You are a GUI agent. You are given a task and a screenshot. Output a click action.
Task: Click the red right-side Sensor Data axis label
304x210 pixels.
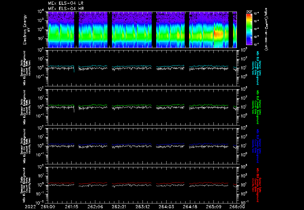(x=256, y=185)
